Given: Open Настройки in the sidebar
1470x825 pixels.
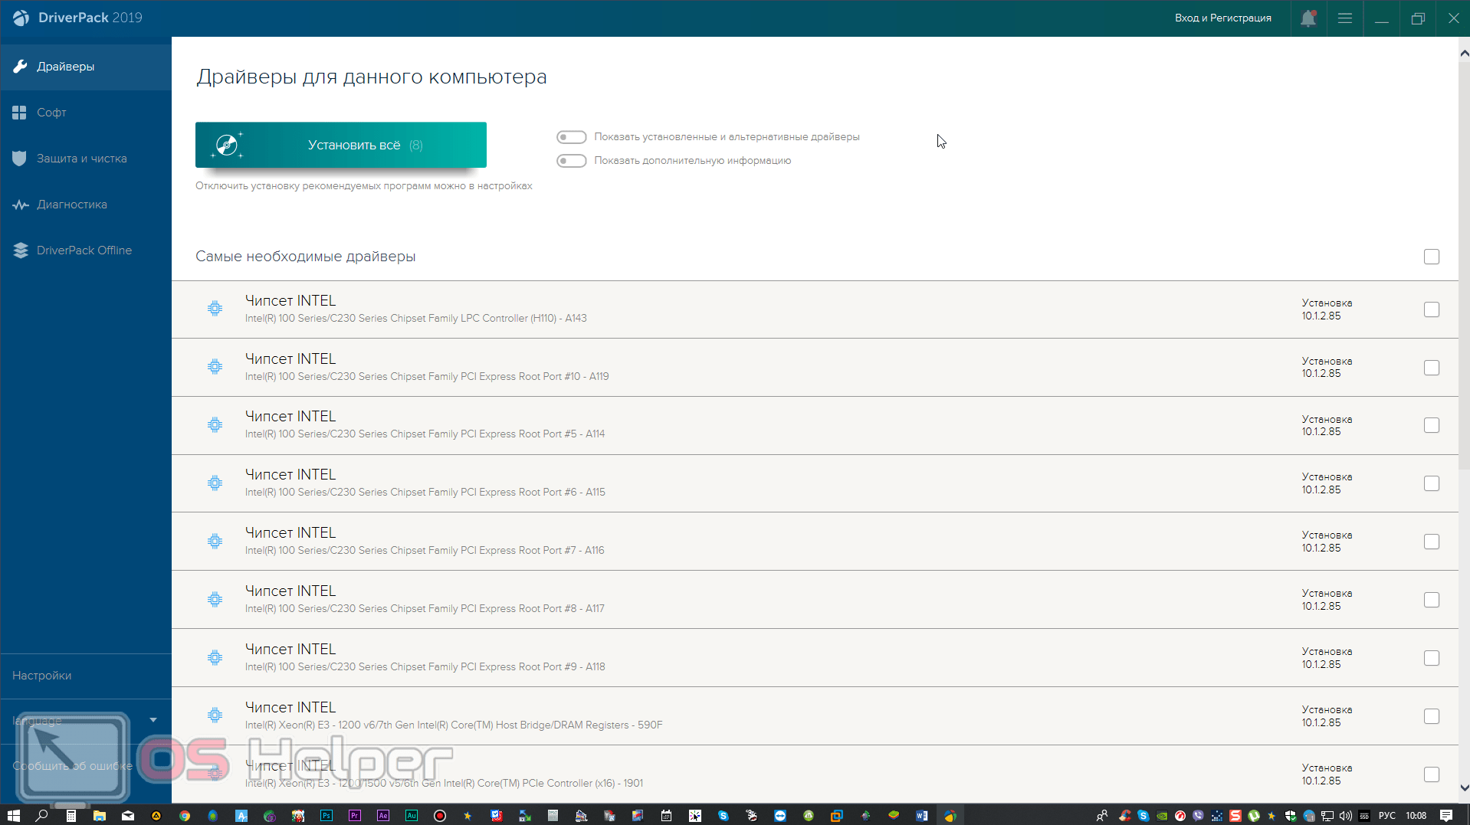Looking at the screenshot, I should tap(42, 676).
